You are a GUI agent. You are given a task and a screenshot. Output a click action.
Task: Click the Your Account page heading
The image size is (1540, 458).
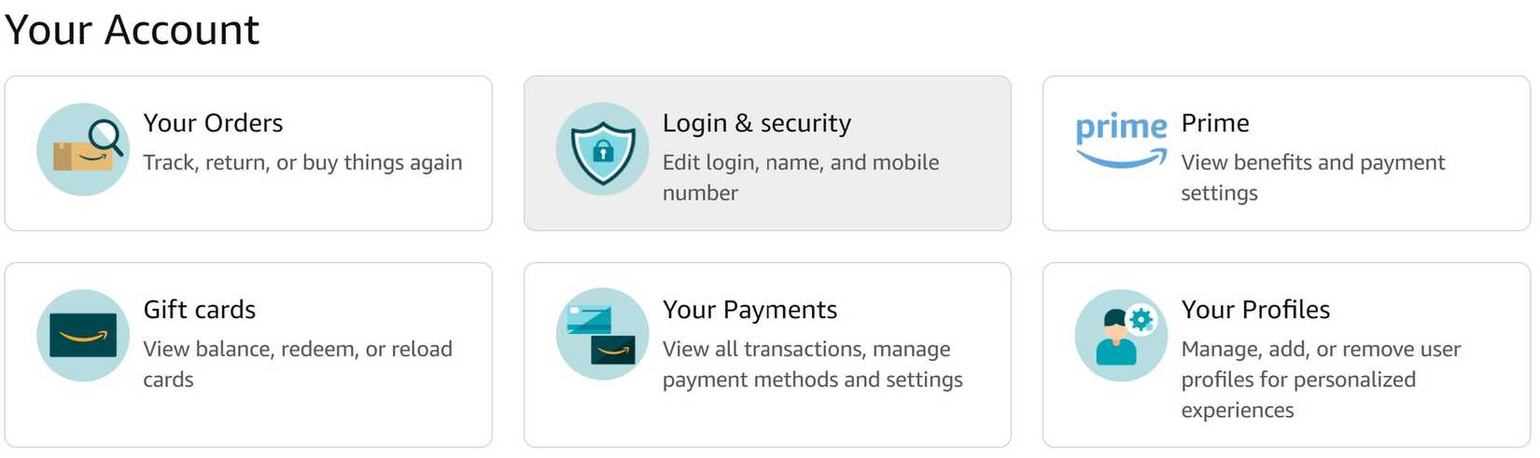point(132,30)
